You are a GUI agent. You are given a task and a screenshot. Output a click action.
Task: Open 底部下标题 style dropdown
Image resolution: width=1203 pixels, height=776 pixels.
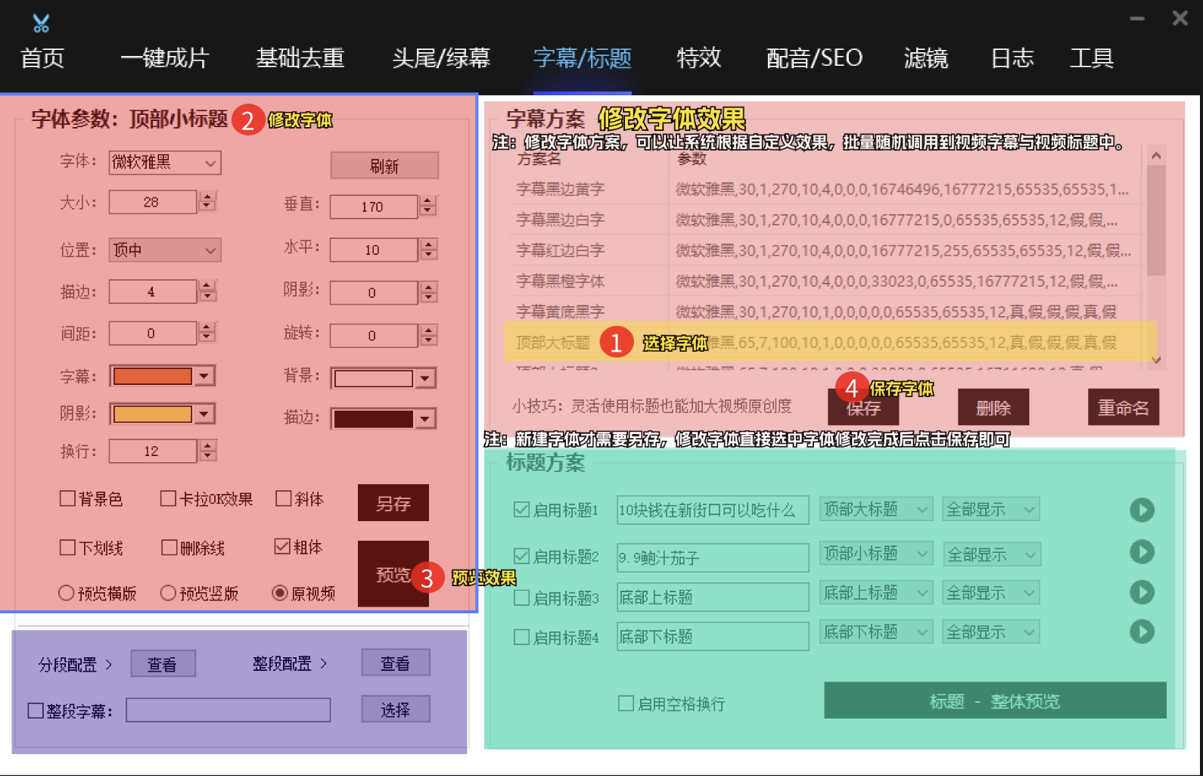point(876,632)
